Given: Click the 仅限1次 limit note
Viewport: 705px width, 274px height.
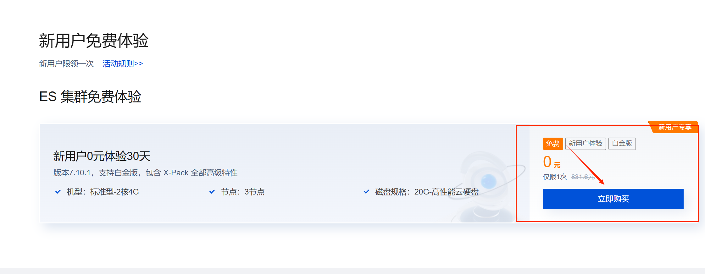Looking at the screenshot, I should coord(555,177).
